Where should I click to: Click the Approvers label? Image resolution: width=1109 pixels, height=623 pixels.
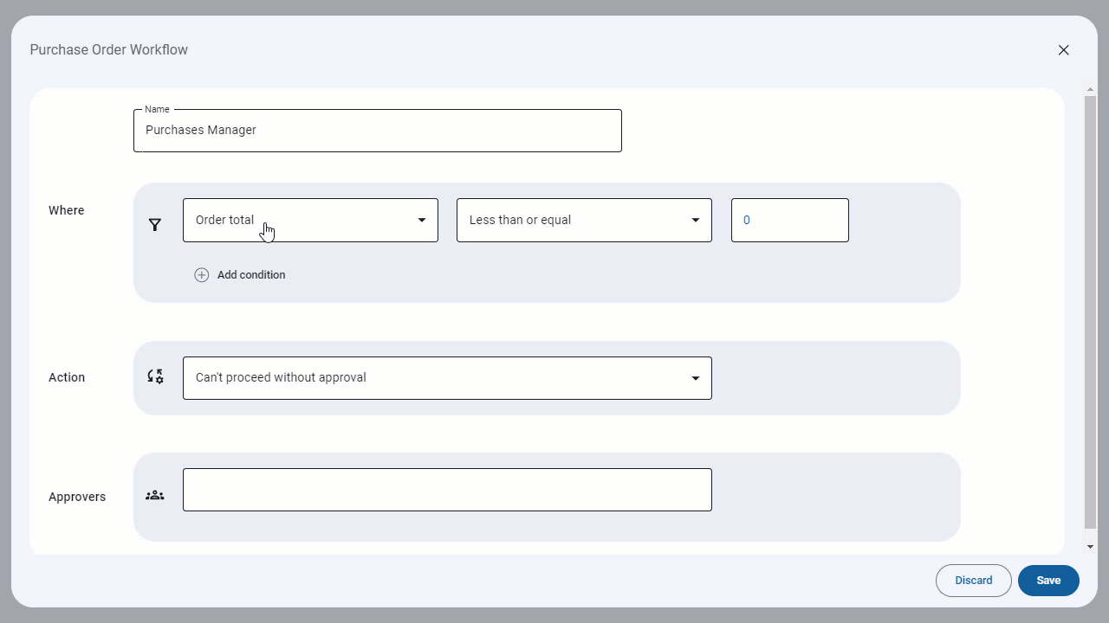(x=77, y=497)
